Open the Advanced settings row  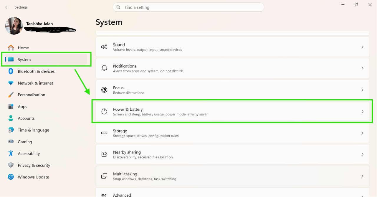(x=233, y=192)
